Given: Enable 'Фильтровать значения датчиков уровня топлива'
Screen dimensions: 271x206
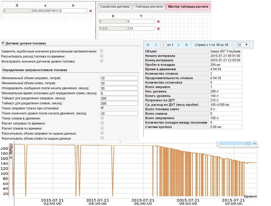Looking at the screenshot, I should coord(102,61).
